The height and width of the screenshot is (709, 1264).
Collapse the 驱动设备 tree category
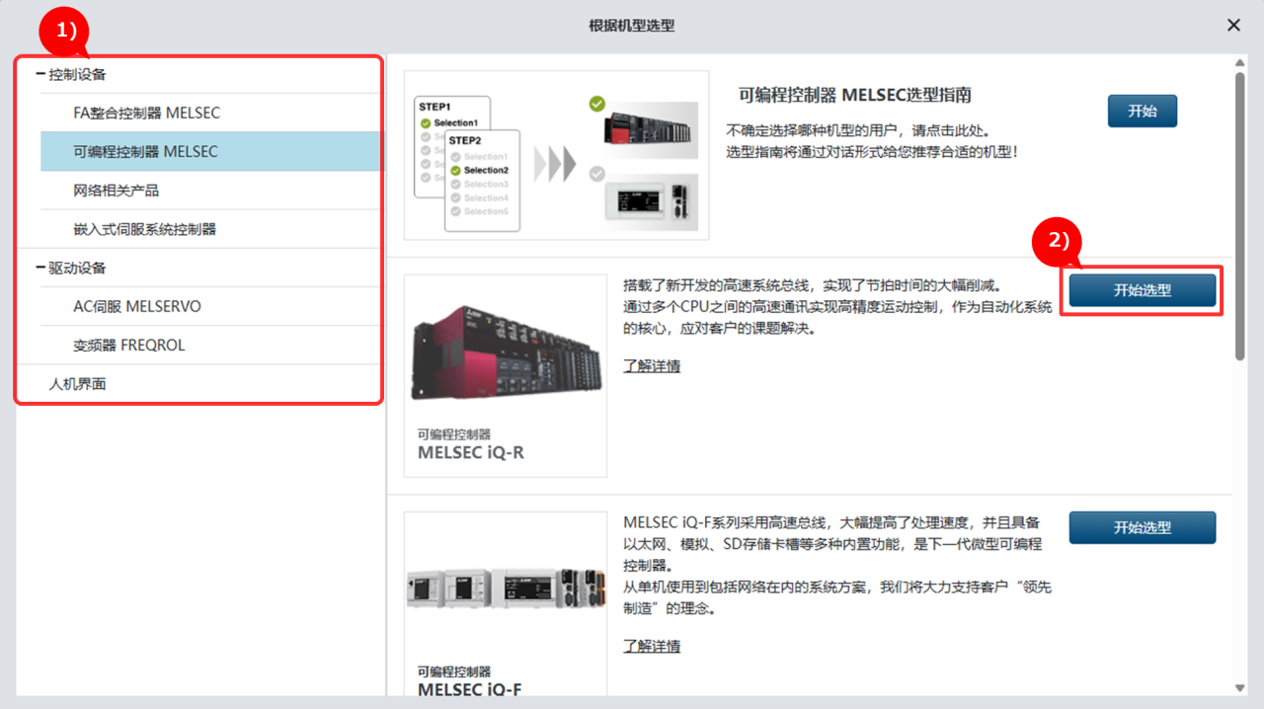click(x=39, y=268)
